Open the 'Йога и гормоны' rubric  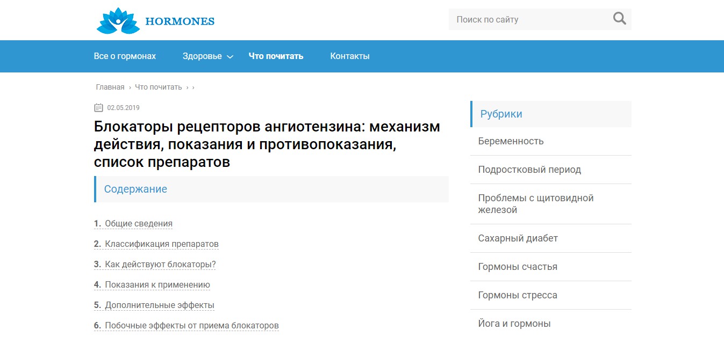(514, 324)
